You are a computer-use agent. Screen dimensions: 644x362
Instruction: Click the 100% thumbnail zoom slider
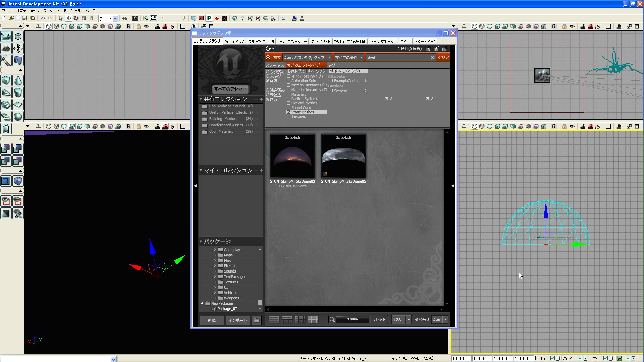(x=352, y=319)
